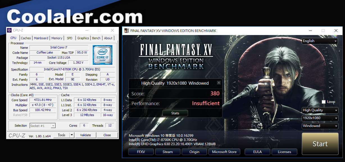
Task: Switch to the Graphics tab
Action: 83,38
